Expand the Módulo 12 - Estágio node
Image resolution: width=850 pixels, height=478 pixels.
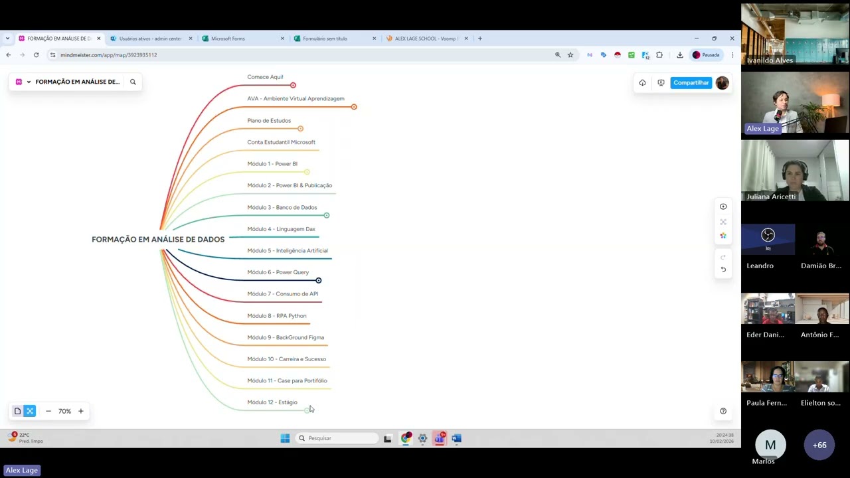coord(307,410)
